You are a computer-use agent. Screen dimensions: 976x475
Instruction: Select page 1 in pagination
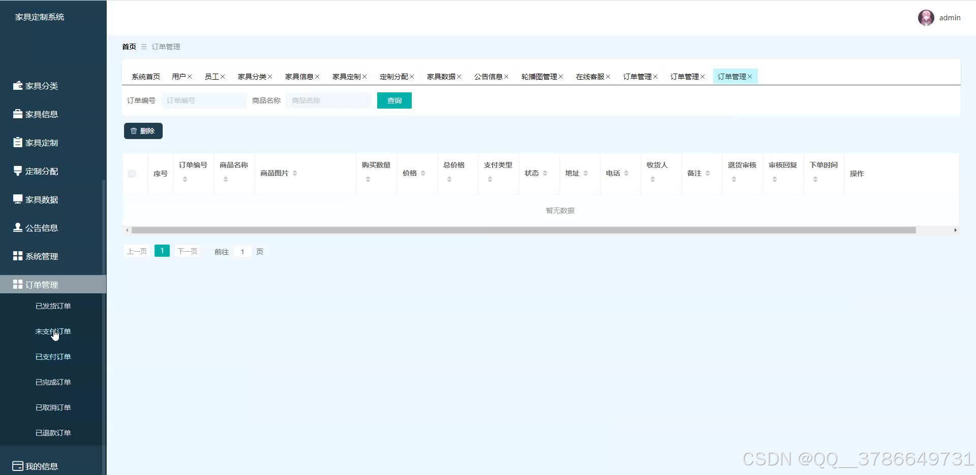click(162, 251)
